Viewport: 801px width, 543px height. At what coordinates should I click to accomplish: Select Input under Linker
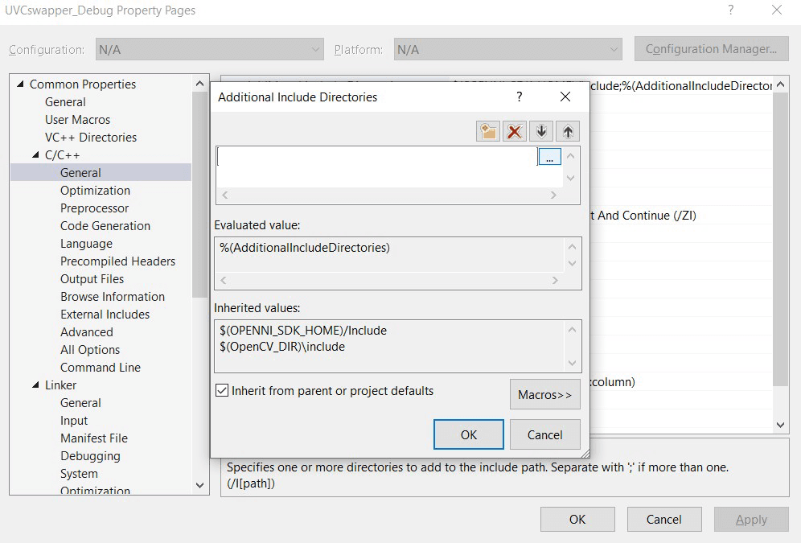(x=74, y=421)
